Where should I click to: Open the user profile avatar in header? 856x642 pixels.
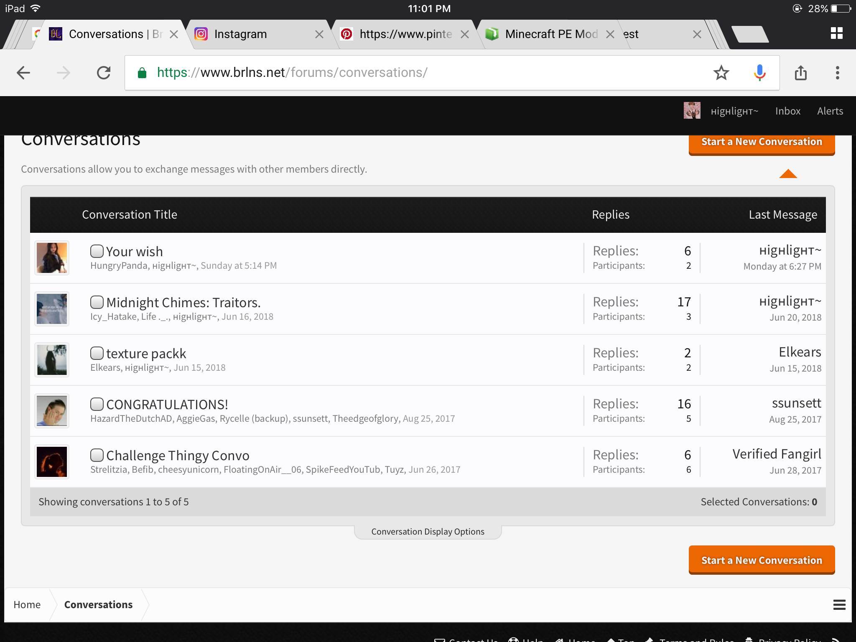692,111
